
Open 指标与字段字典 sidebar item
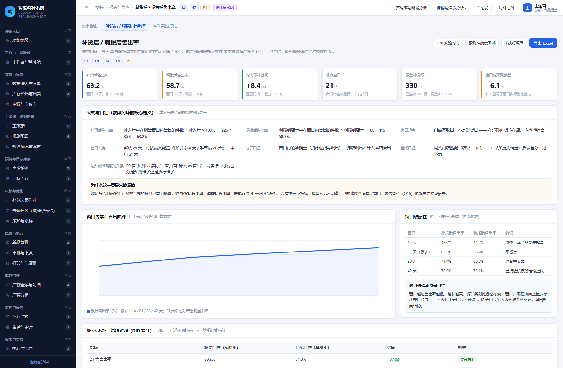tap(38, 105)
